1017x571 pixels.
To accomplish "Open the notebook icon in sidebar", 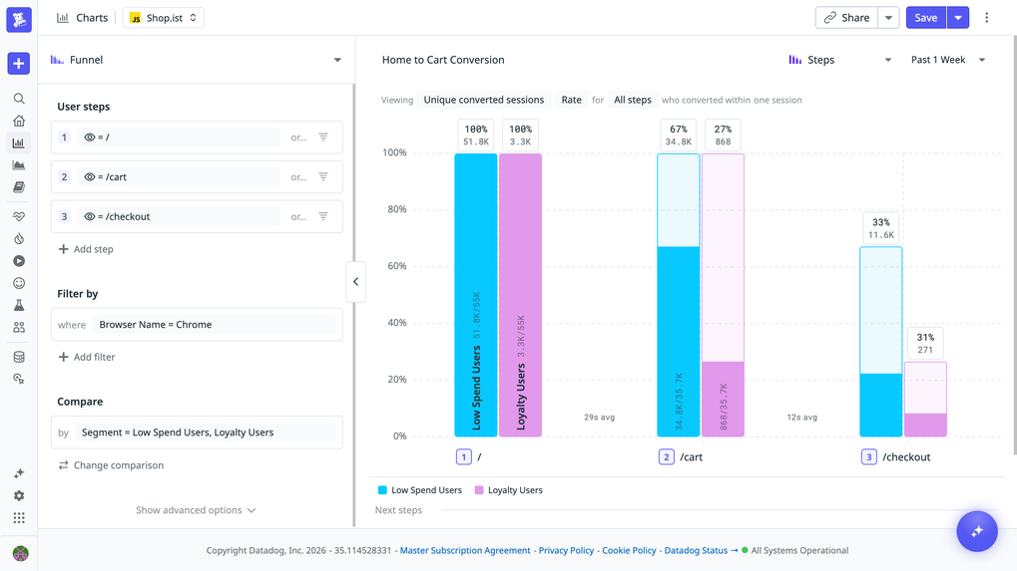I will point(19,187).
